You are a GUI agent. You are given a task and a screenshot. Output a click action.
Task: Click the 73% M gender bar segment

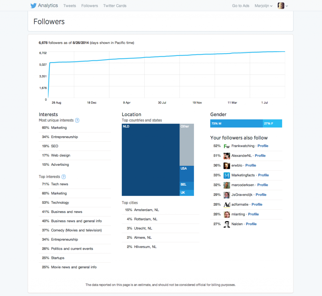pos(236,124)
